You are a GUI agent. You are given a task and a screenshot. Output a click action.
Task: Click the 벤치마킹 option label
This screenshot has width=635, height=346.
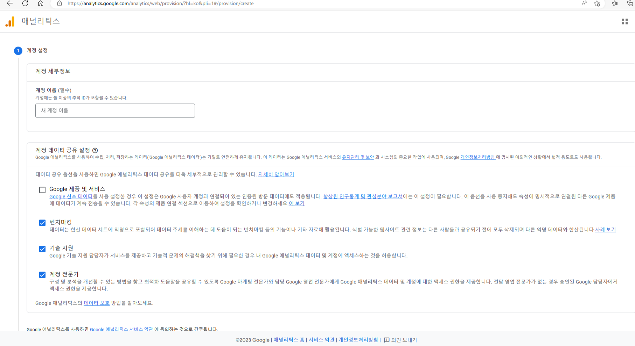pyautogui.click(x=61, y=222)
